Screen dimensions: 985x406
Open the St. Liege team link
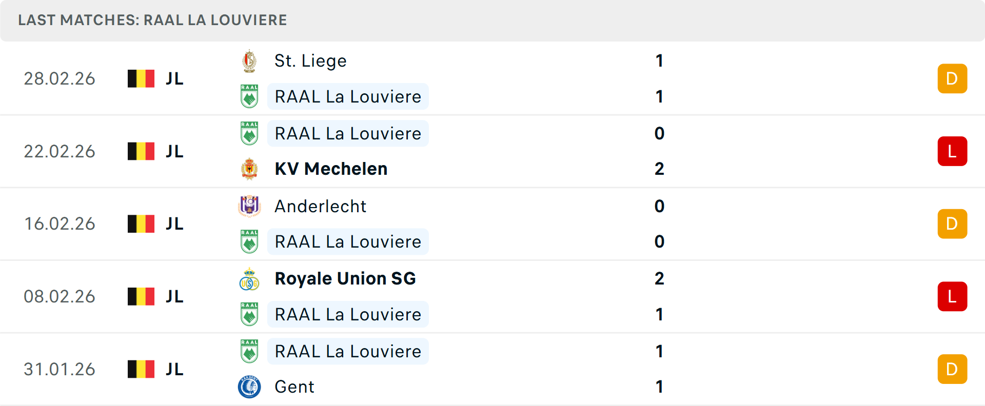click(x=310, y=61)
